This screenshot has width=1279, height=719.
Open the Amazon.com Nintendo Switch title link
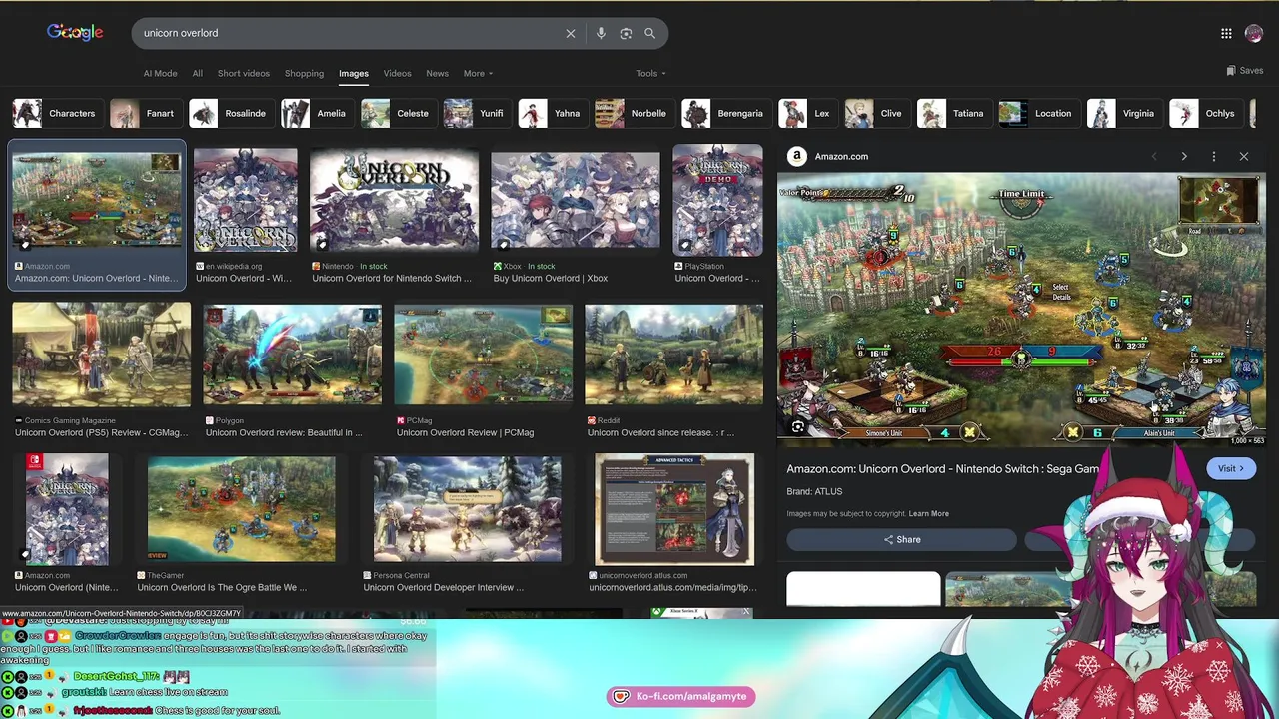942,469
